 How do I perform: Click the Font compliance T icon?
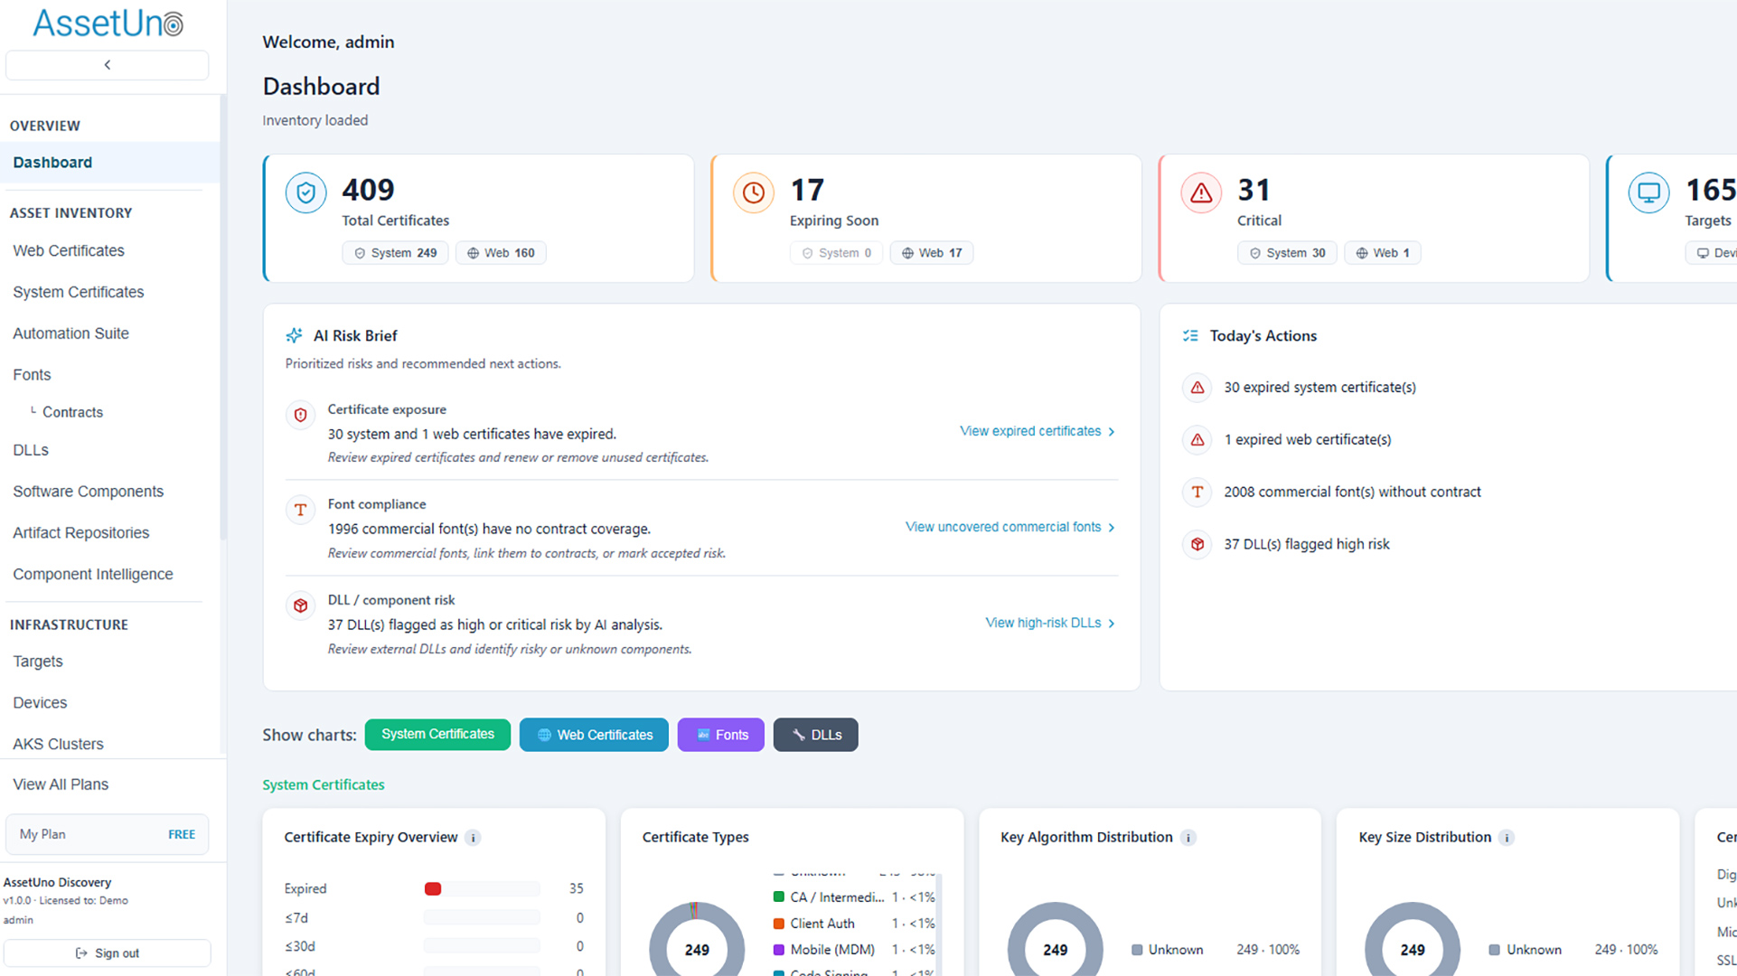(x=301, y=510)
